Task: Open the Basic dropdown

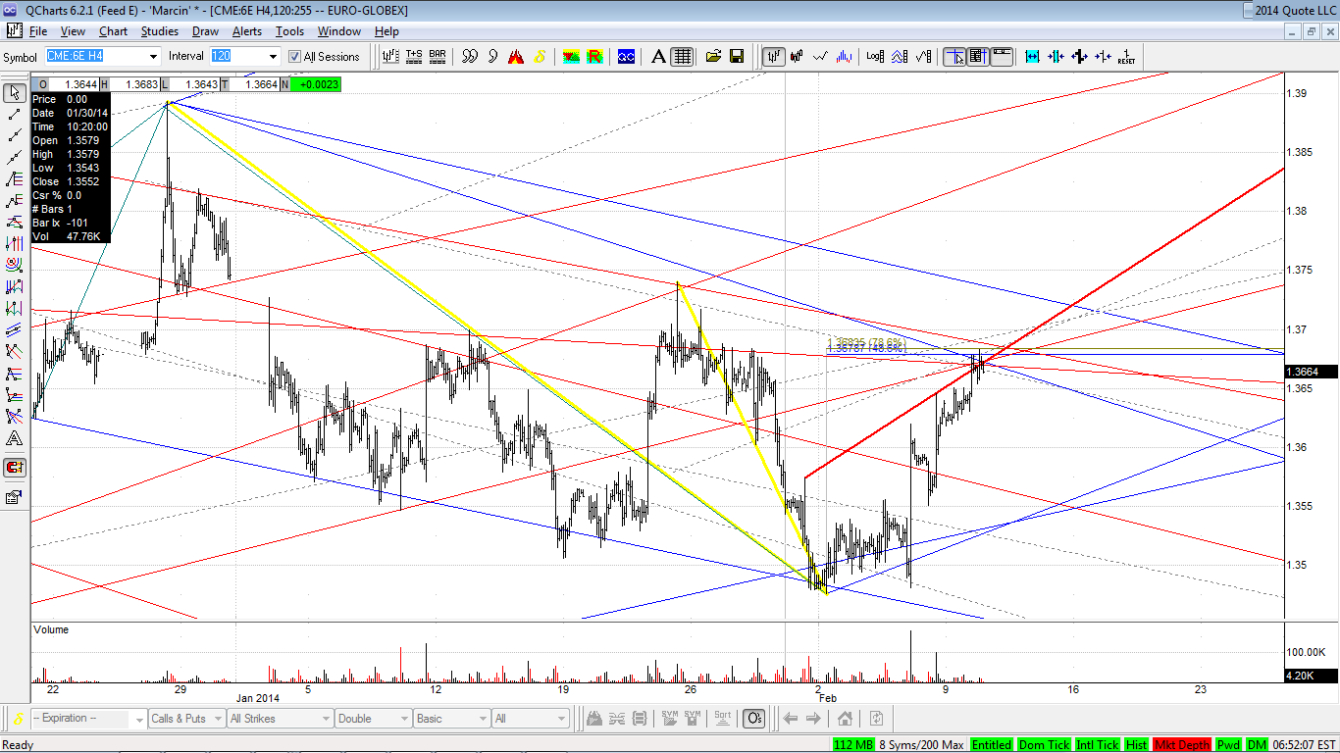Action: pos(451,719)
